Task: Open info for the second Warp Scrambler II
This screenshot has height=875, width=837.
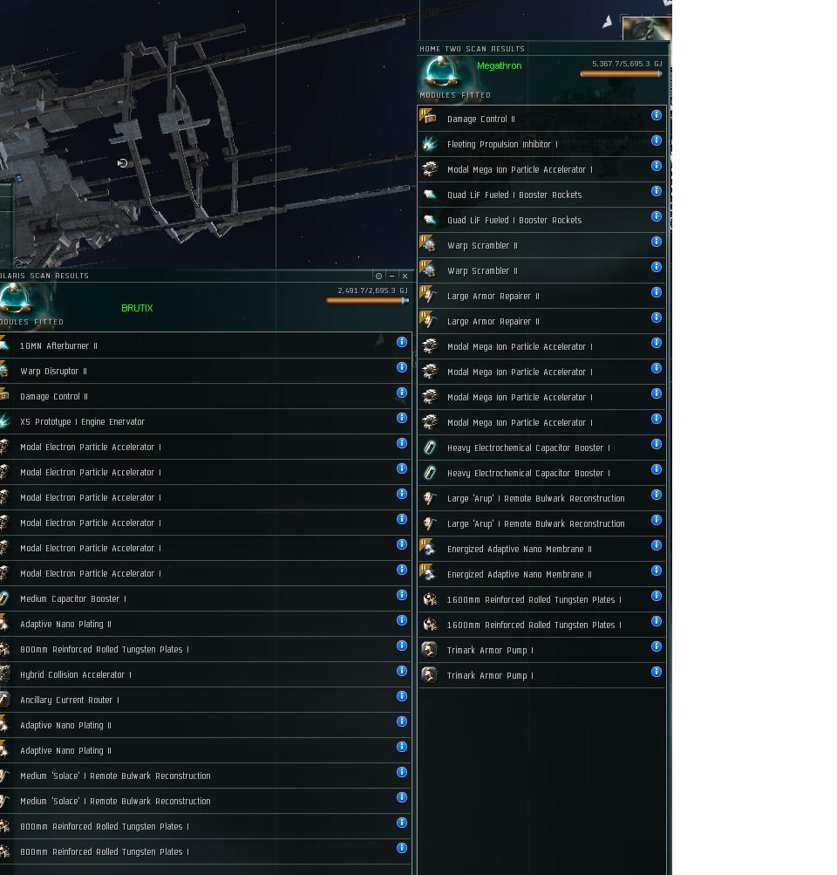Action: 657,267
